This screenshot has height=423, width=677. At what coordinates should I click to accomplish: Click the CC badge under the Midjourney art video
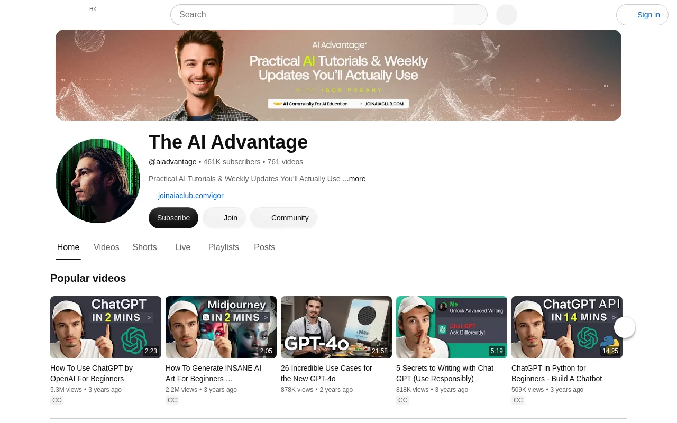[x=172, y=400]
